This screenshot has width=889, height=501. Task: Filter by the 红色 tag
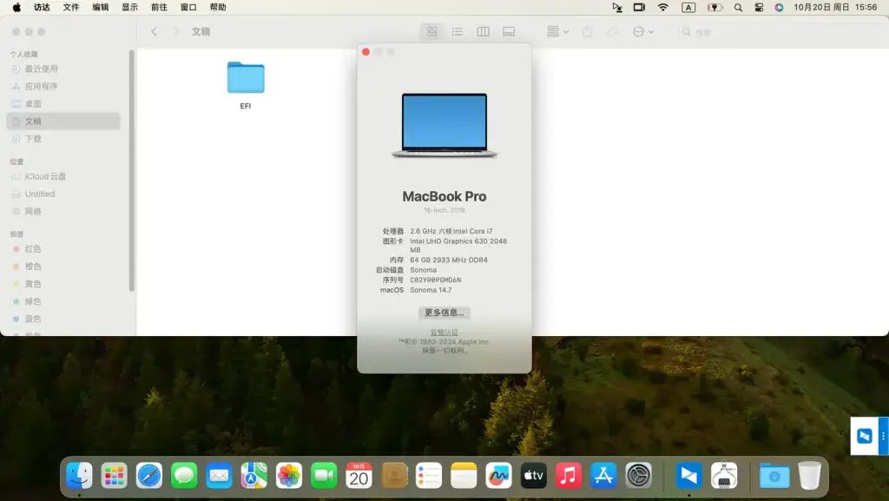point(33,249)
